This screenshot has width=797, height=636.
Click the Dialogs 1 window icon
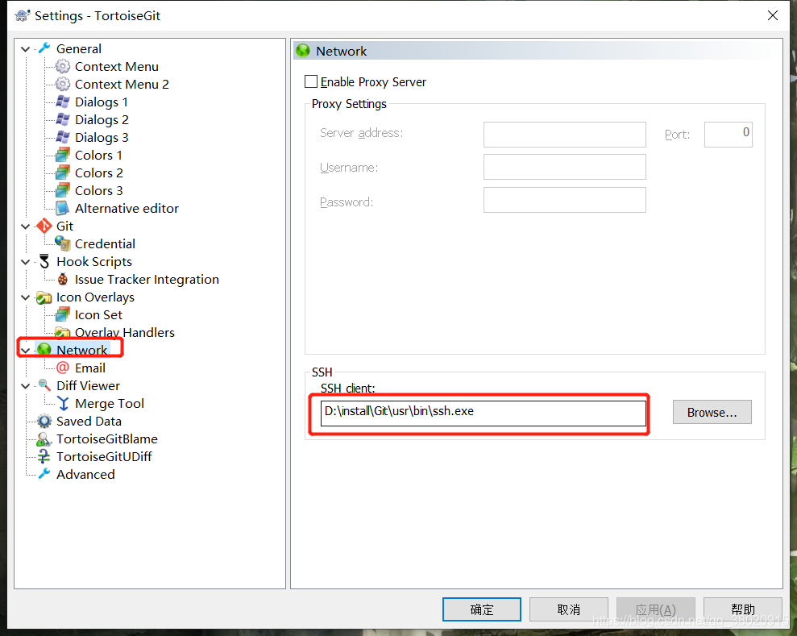pyautogui.click(x=63, y=102)
